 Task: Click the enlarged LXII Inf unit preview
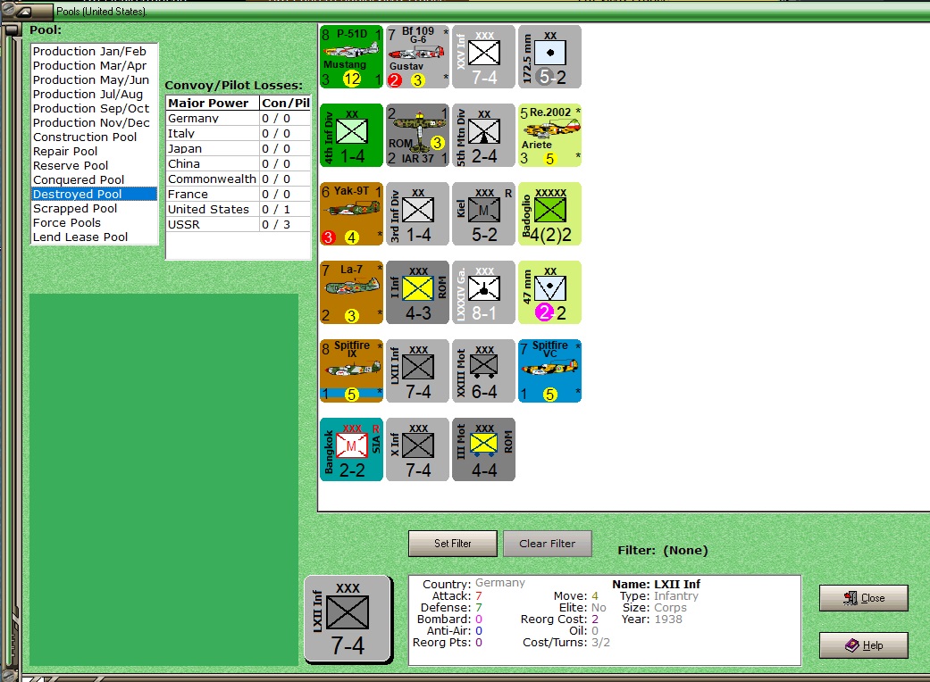[x=348, y=620]
